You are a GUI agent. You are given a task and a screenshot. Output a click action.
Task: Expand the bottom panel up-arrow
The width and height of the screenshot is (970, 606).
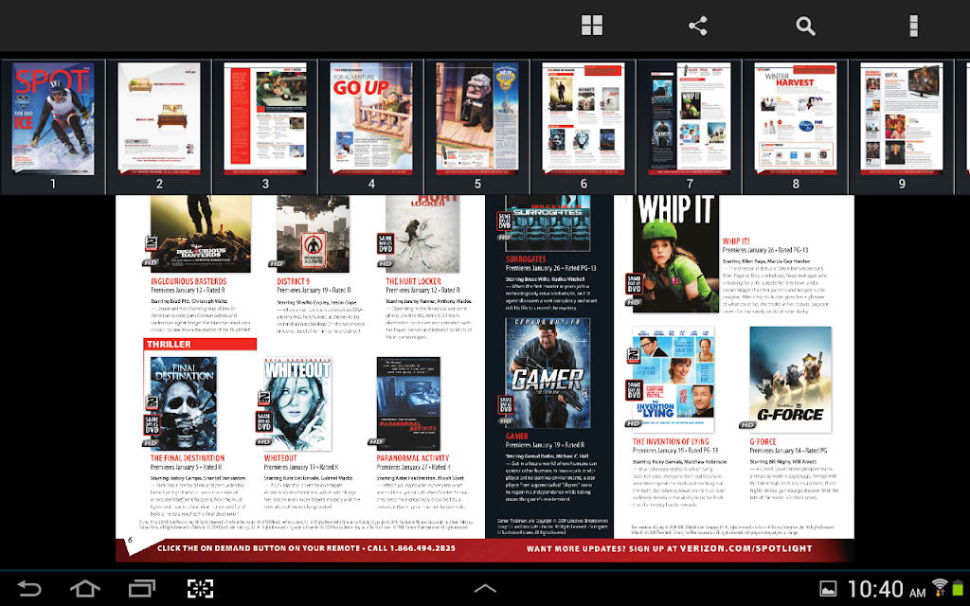click(485, 588)
